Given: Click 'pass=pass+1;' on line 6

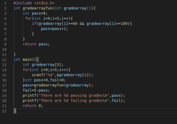Looking at the screenshot, I should pos(54,29).
